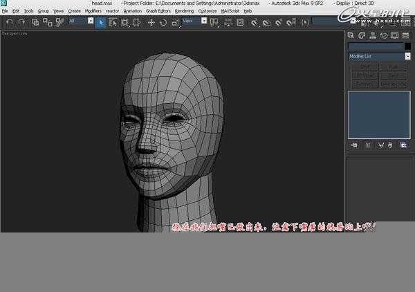415x292 pixels.
Task: Open the Graph Editors menu
Action: tap(158, 11)
